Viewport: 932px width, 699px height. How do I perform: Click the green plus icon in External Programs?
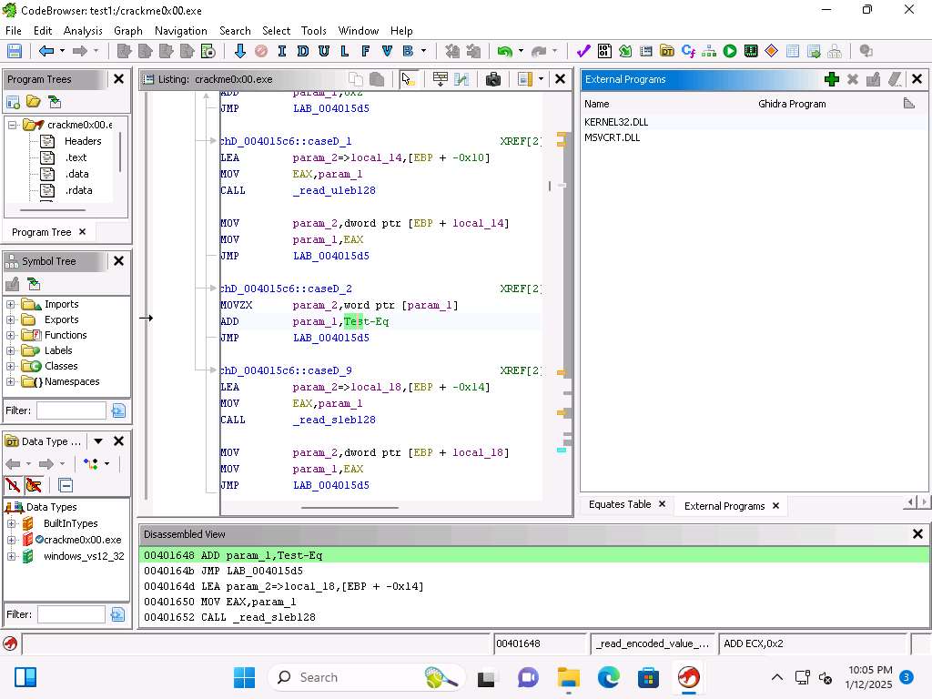[831, 79]
